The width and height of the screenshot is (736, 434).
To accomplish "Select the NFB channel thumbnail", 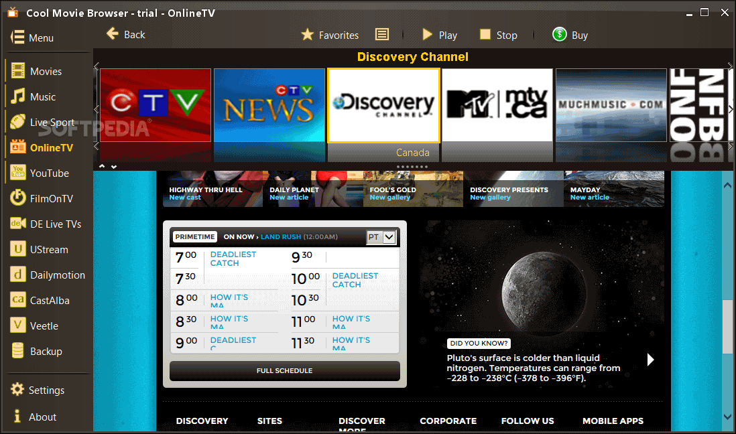I will (x=698, y=105).
